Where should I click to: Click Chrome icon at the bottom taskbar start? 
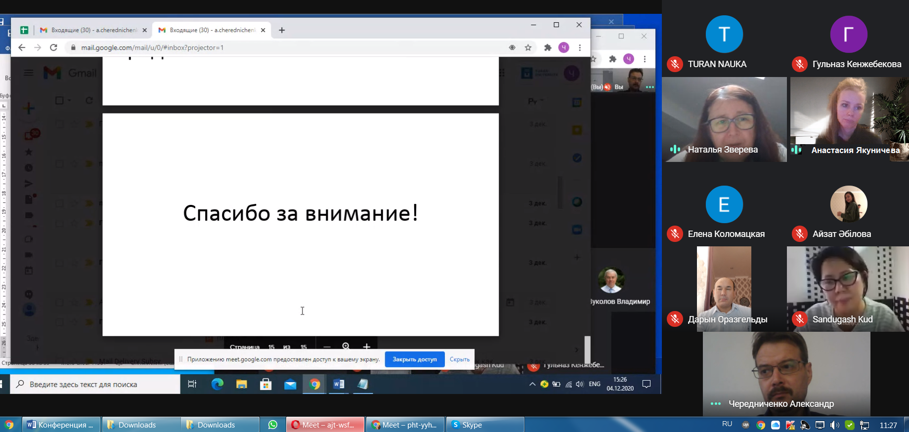coord(9,425)
